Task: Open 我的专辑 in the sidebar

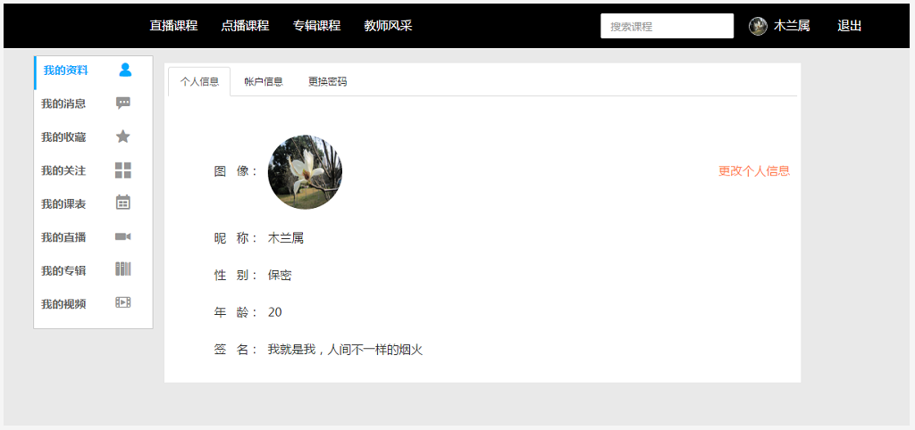Action: (x=63, y=271)
